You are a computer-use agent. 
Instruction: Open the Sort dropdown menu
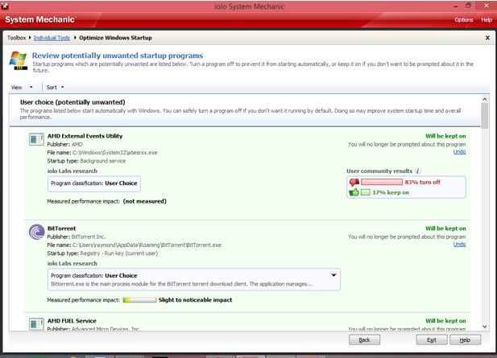[x=55, y=88]
